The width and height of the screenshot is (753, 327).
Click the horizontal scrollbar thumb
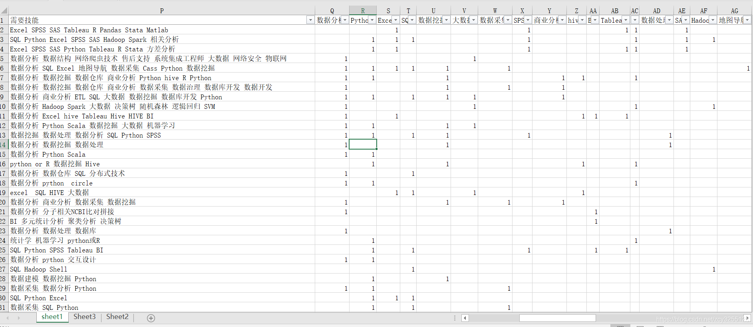click(557, 318)
